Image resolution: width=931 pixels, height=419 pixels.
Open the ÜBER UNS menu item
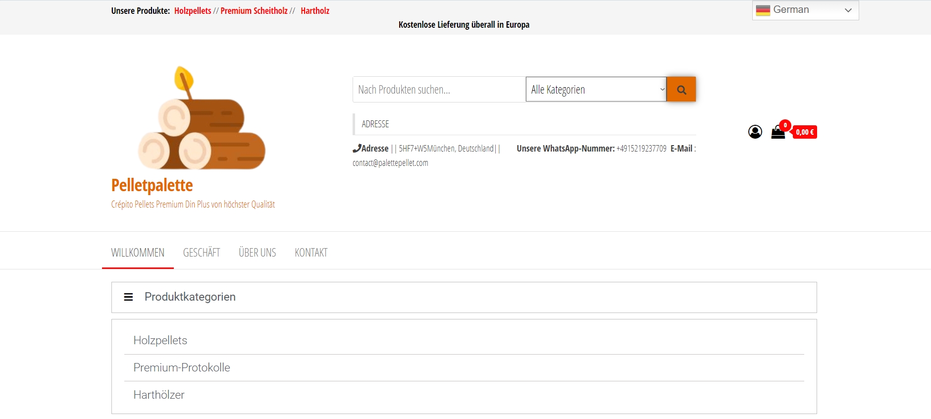258,253
